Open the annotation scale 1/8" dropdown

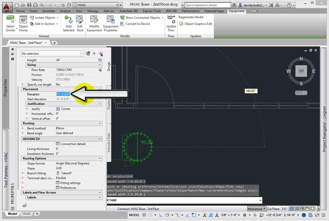[230, 215]
